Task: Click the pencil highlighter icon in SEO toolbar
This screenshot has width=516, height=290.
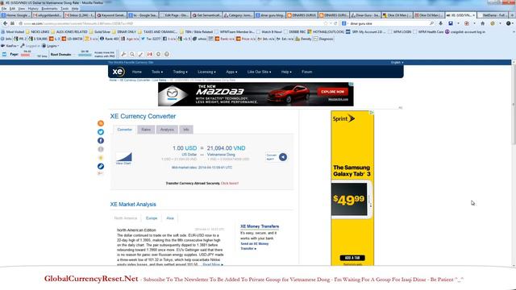Action: (x=141, y=54)
